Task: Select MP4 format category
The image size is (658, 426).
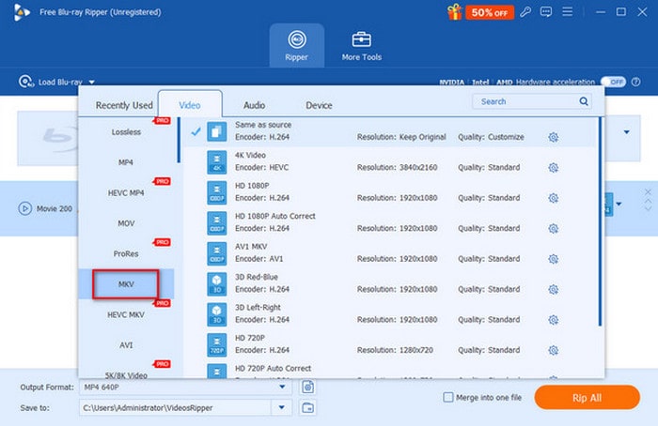Action: pyautogui.click(x=126, y=162)
